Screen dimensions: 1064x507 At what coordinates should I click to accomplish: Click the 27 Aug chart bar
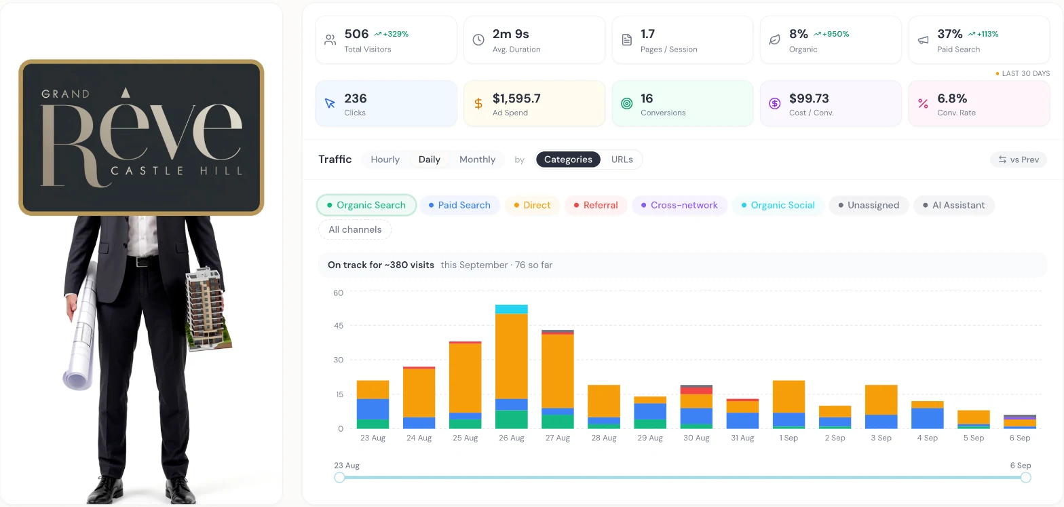click(x=558, y=379)
